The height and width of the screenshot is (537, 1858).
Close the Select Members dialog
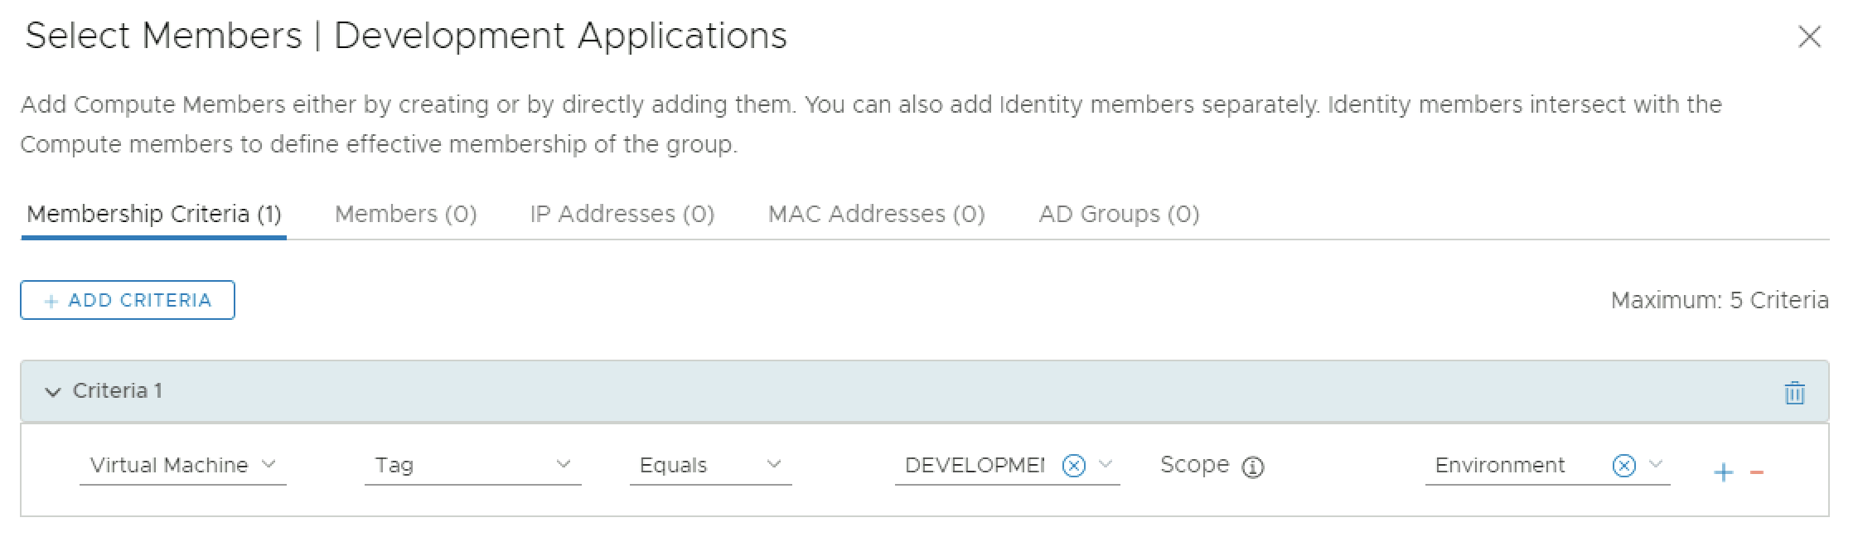point(1809,36)
